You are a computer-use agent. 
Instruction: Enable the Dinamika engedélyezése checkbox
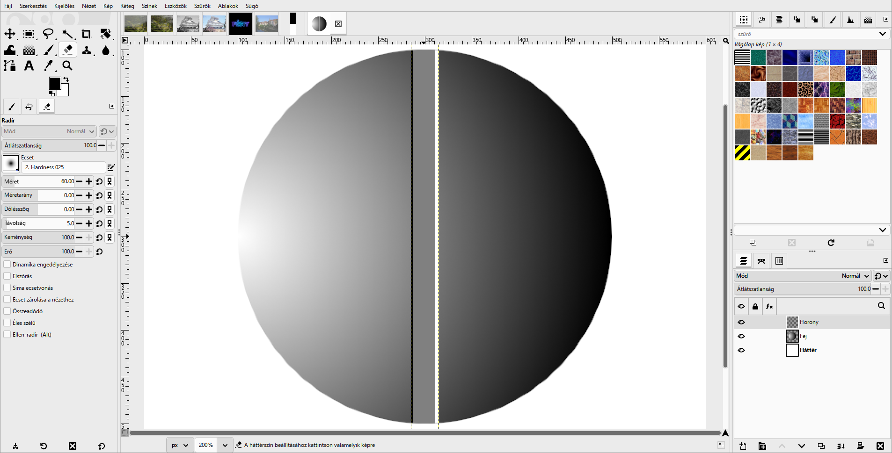tap(7, 264)
